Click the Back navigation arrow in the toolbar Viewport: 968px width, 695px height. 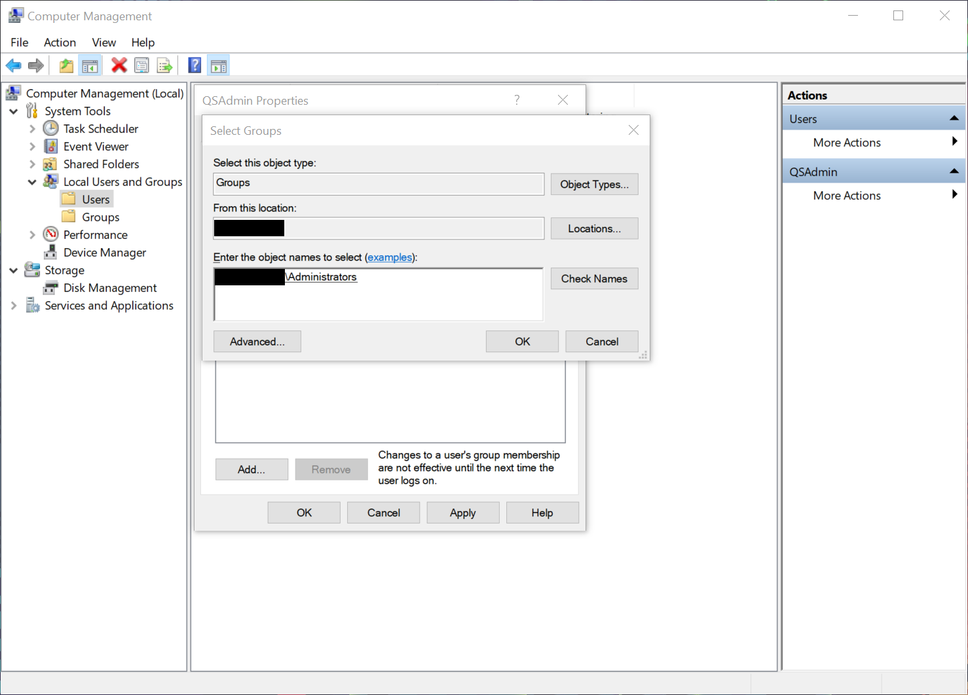13,65
